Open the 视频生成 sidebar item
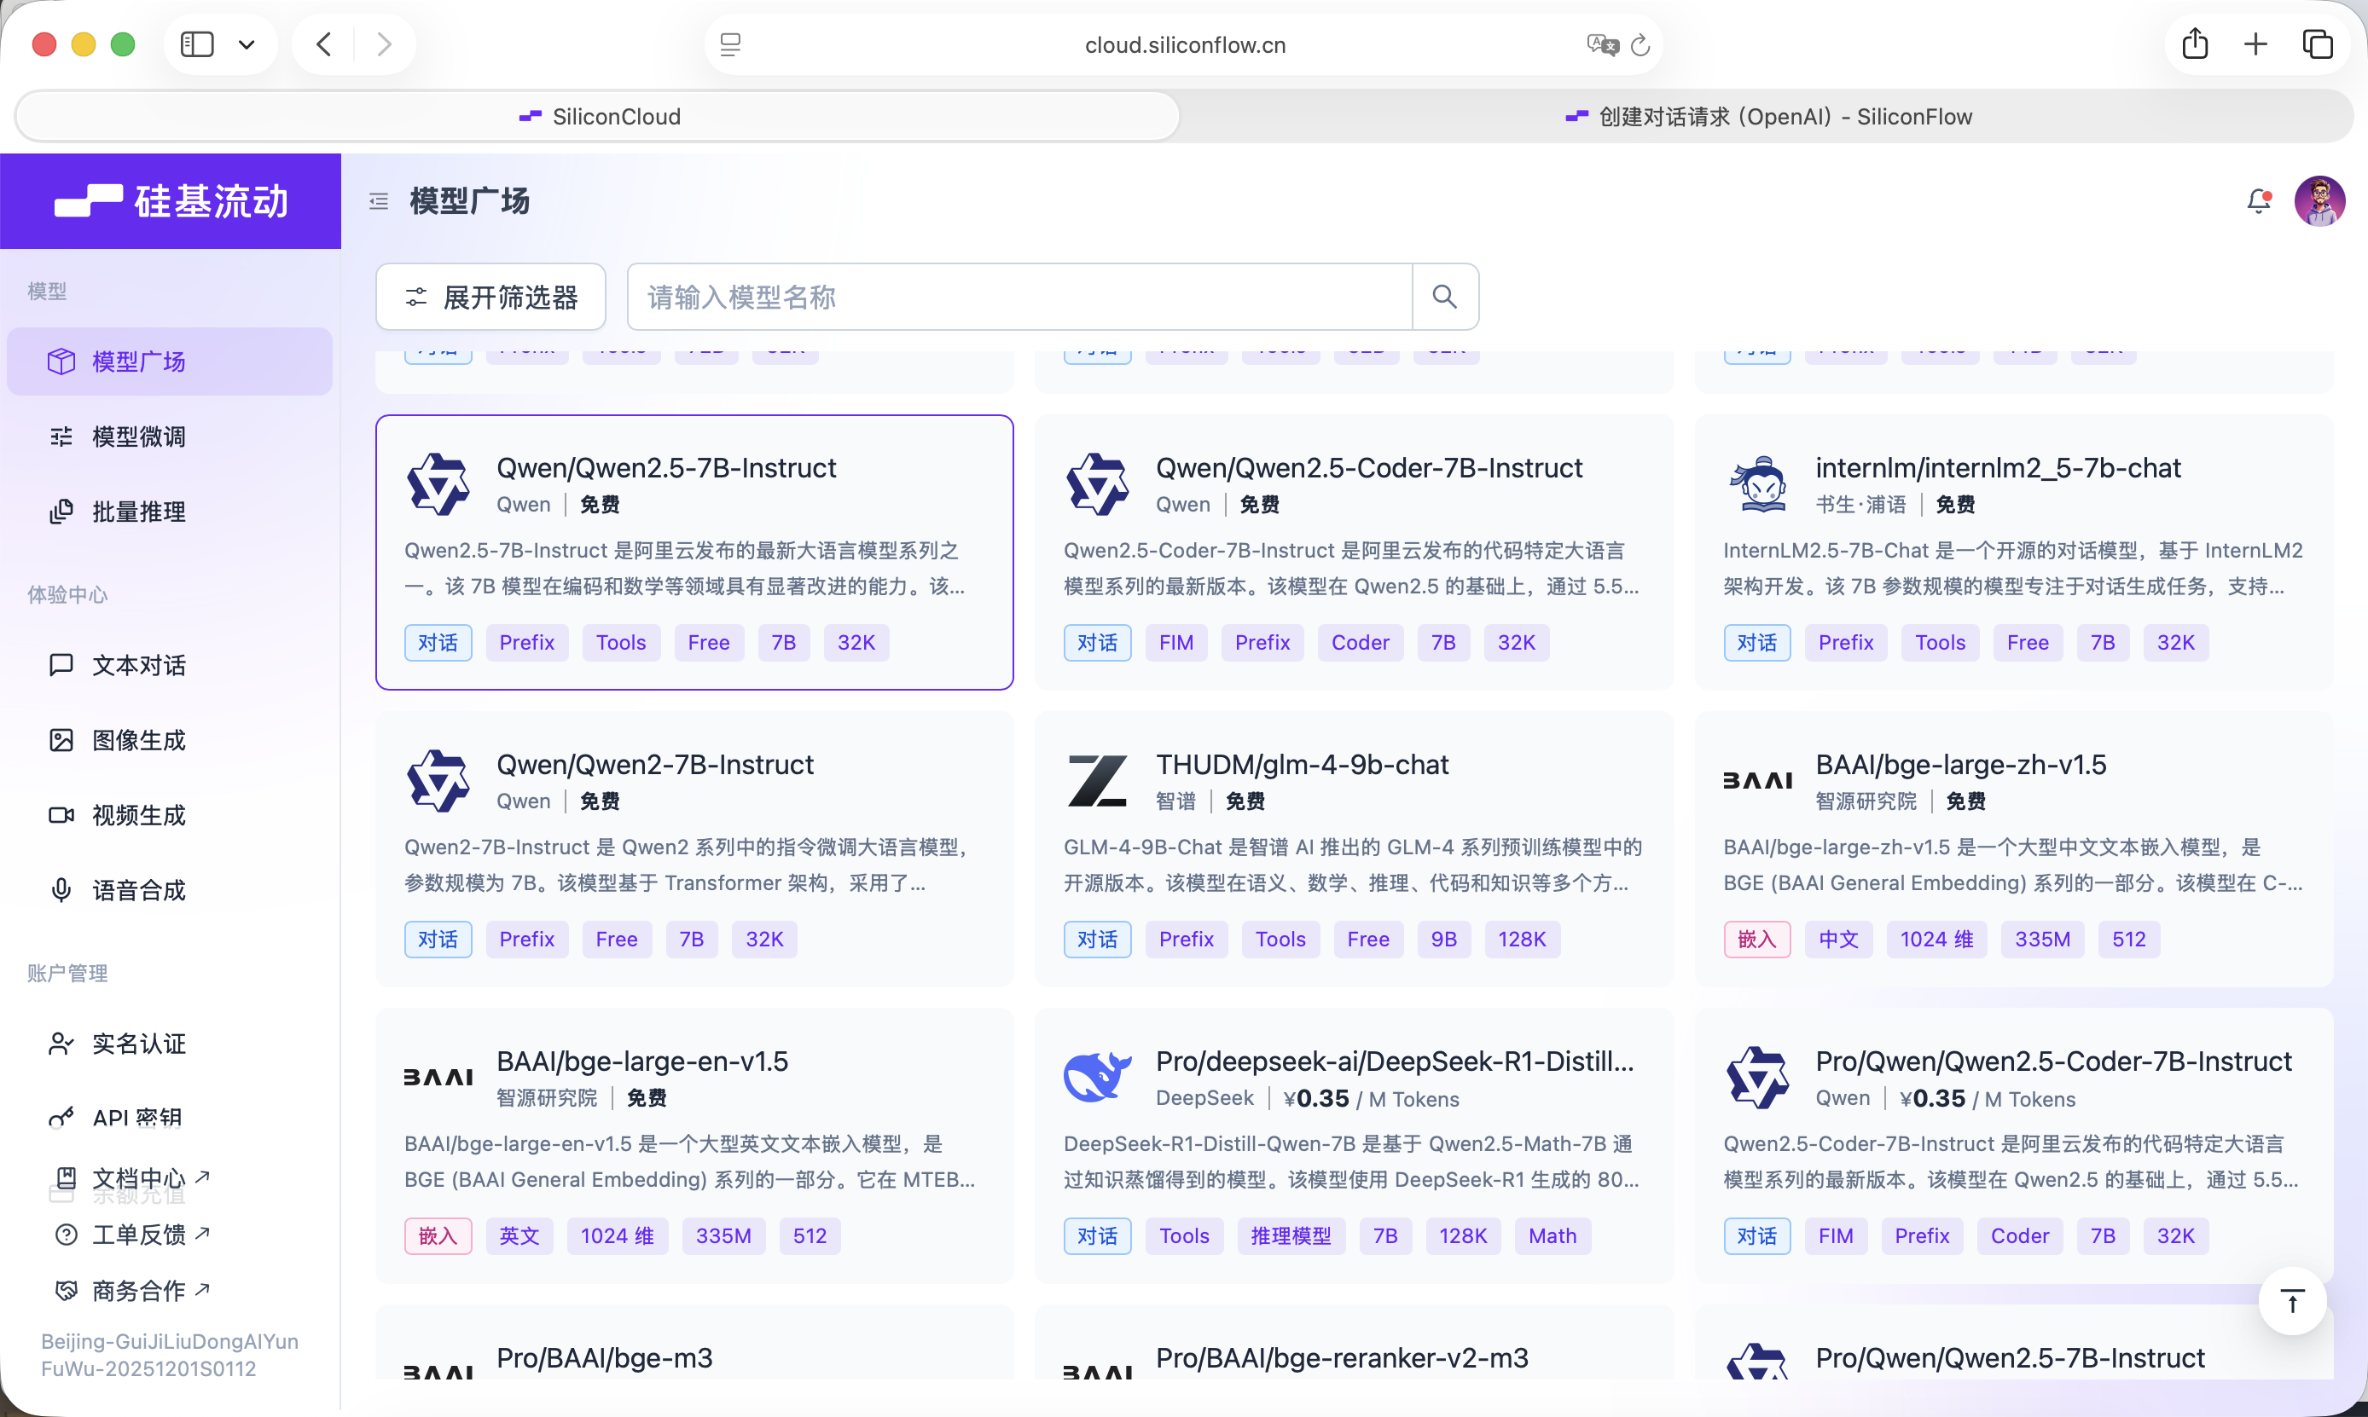 (x=138, y=815)
